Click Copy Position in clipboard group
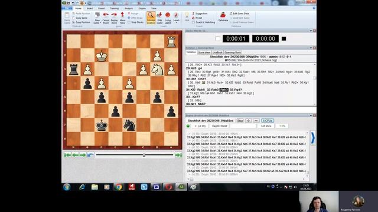Screen dimensions: 378x212 [x=81, y=22]
